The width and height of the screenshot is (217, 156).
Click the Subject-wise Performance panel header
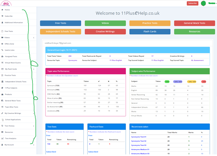click(x=170, y=71)
